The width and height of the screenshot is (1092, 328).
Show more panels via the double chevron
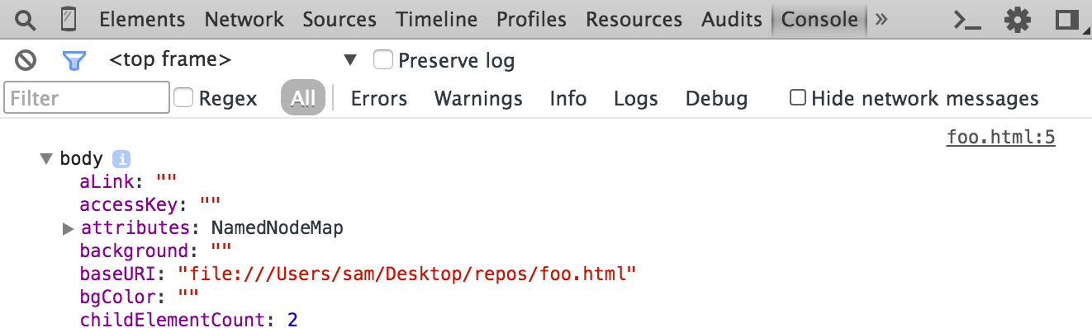[881, 19]
